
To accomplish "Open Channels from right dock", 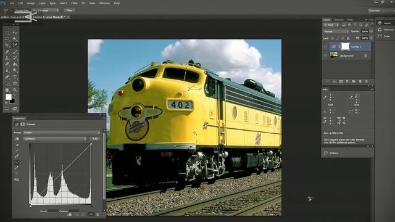I will [385, 30].
